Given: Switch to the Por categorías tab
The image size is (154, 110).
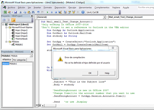Looking at the screenshot, I should tap(20, 60).
